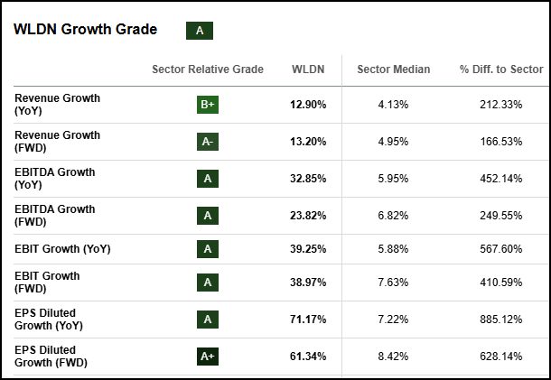Image resolution: width=551 pixels, height=380 pixels.
Task: Click the A grade badge for EBITDA Growth (YoY)
Action: point(208,179)
